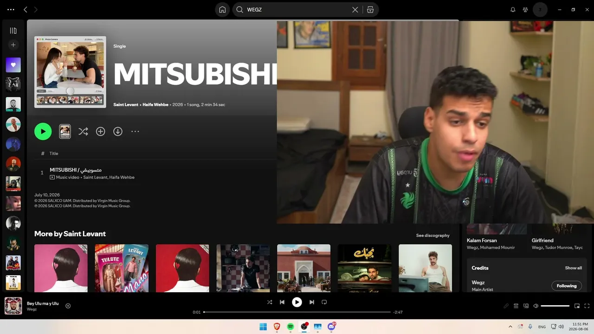This screenshot has height=334, width=594.
Task: Open now-playing Bey Ulu ma y Ulu cover
Action: [x=13, y=306]
